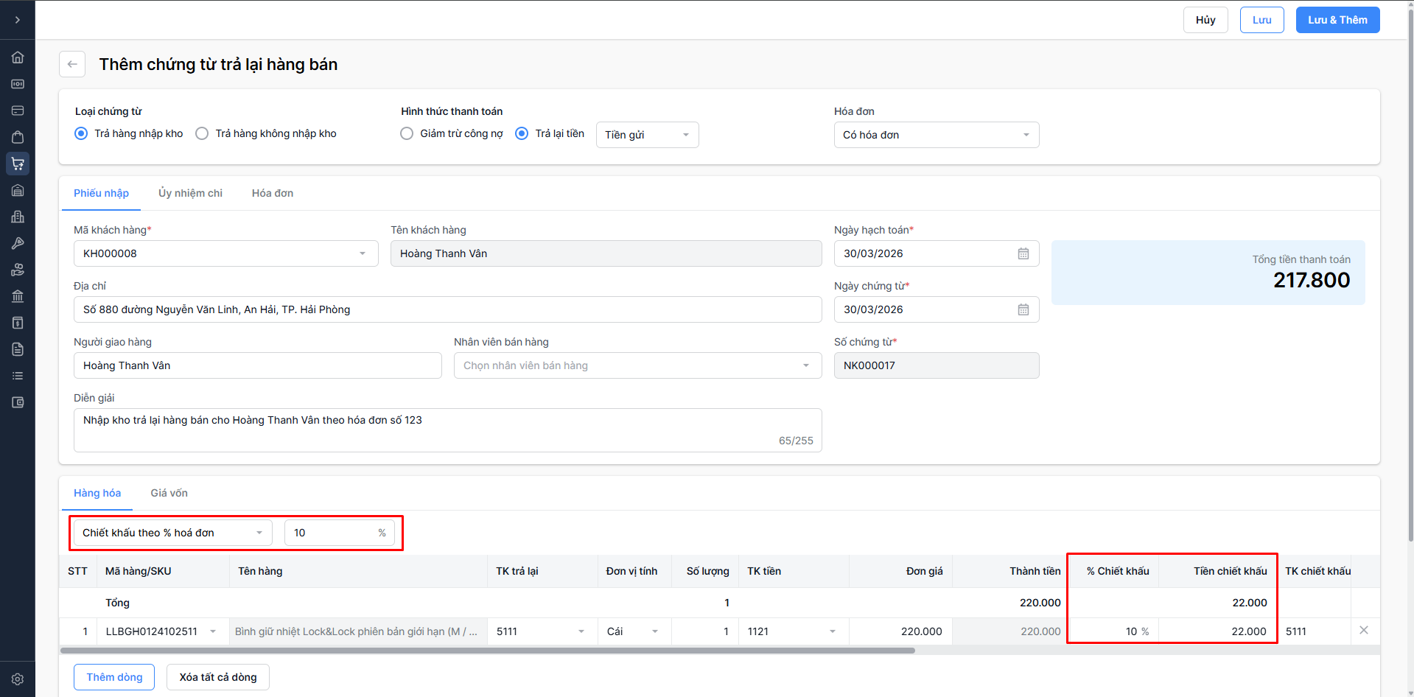Viewport: 1414px width, 697px height.
Task: Remove row 1 with the X icon
Action: [1364, 630]
